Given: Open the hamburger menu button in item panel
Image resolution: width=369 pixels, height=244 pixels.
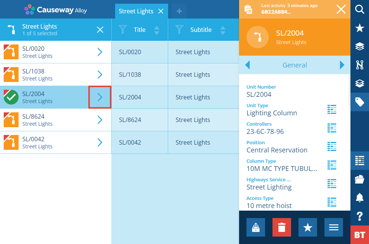Looking at the screenshot, I should (x=333, y=227).
